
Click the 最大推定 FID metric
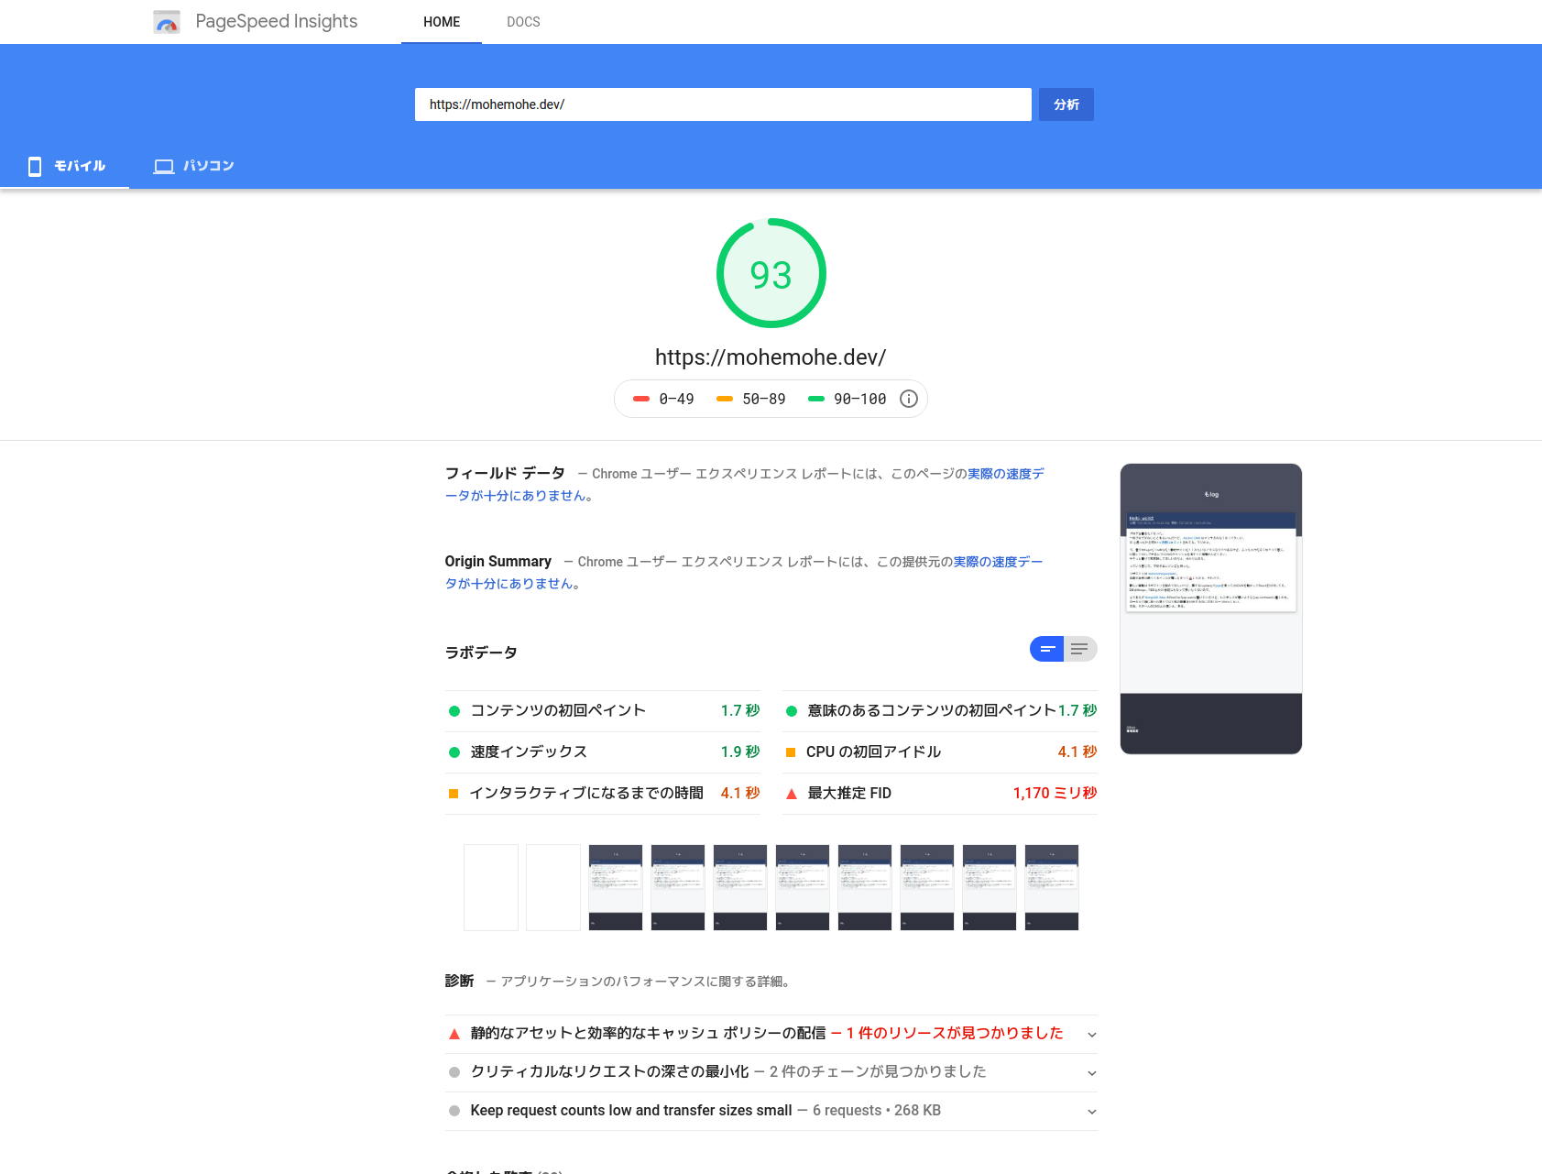(940, 794)
